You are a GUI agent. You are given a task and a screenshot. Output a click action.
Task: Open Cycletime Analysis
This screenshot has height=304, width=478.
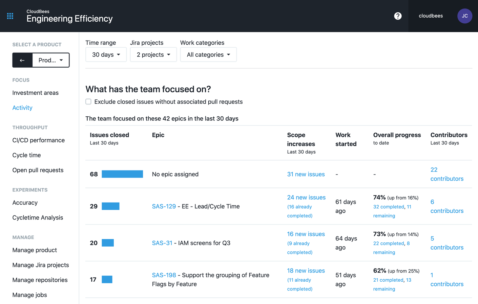(x=38, y=217)
